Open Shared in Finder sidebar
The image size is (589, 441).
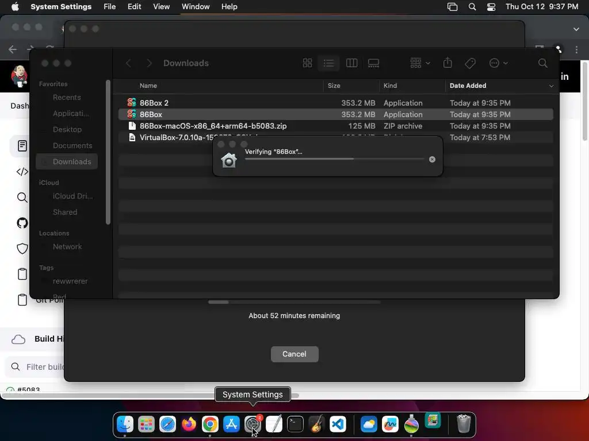[x=67, y=212]
